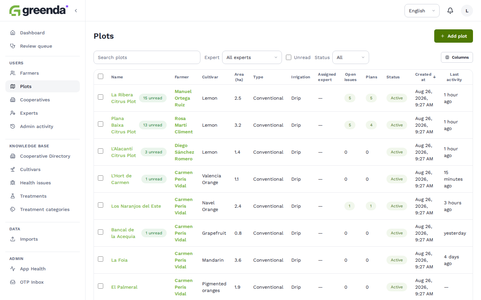Click the App Health pulse icon
Viewport: 481px width, 300px height.
coord(13,269)
